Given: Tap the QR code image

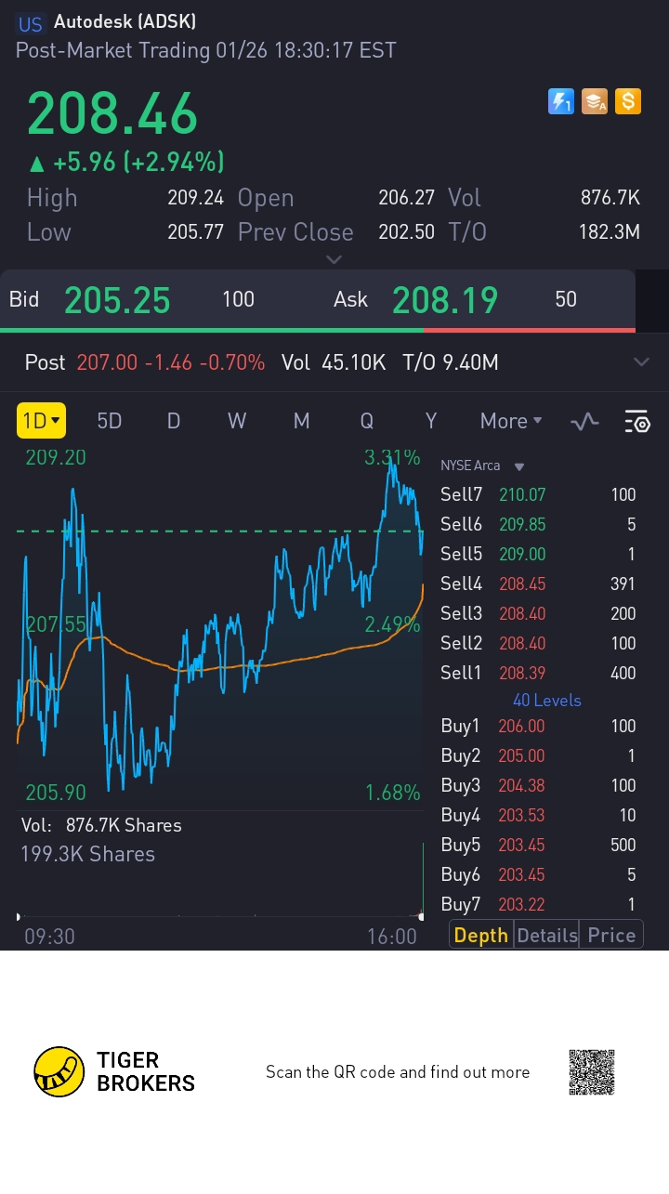Looking at the screenshot, I should coord(592,1072).
